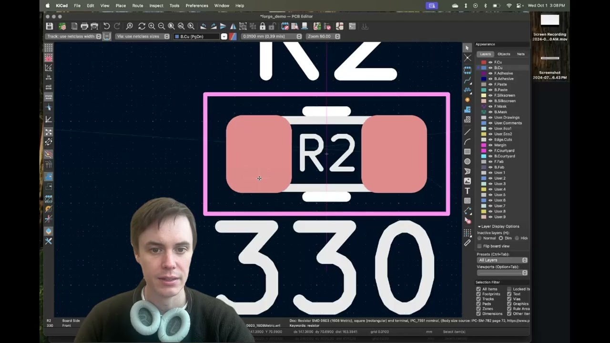Click the Save board icon
Screen dimensions: 610x343
click(50, 26)
